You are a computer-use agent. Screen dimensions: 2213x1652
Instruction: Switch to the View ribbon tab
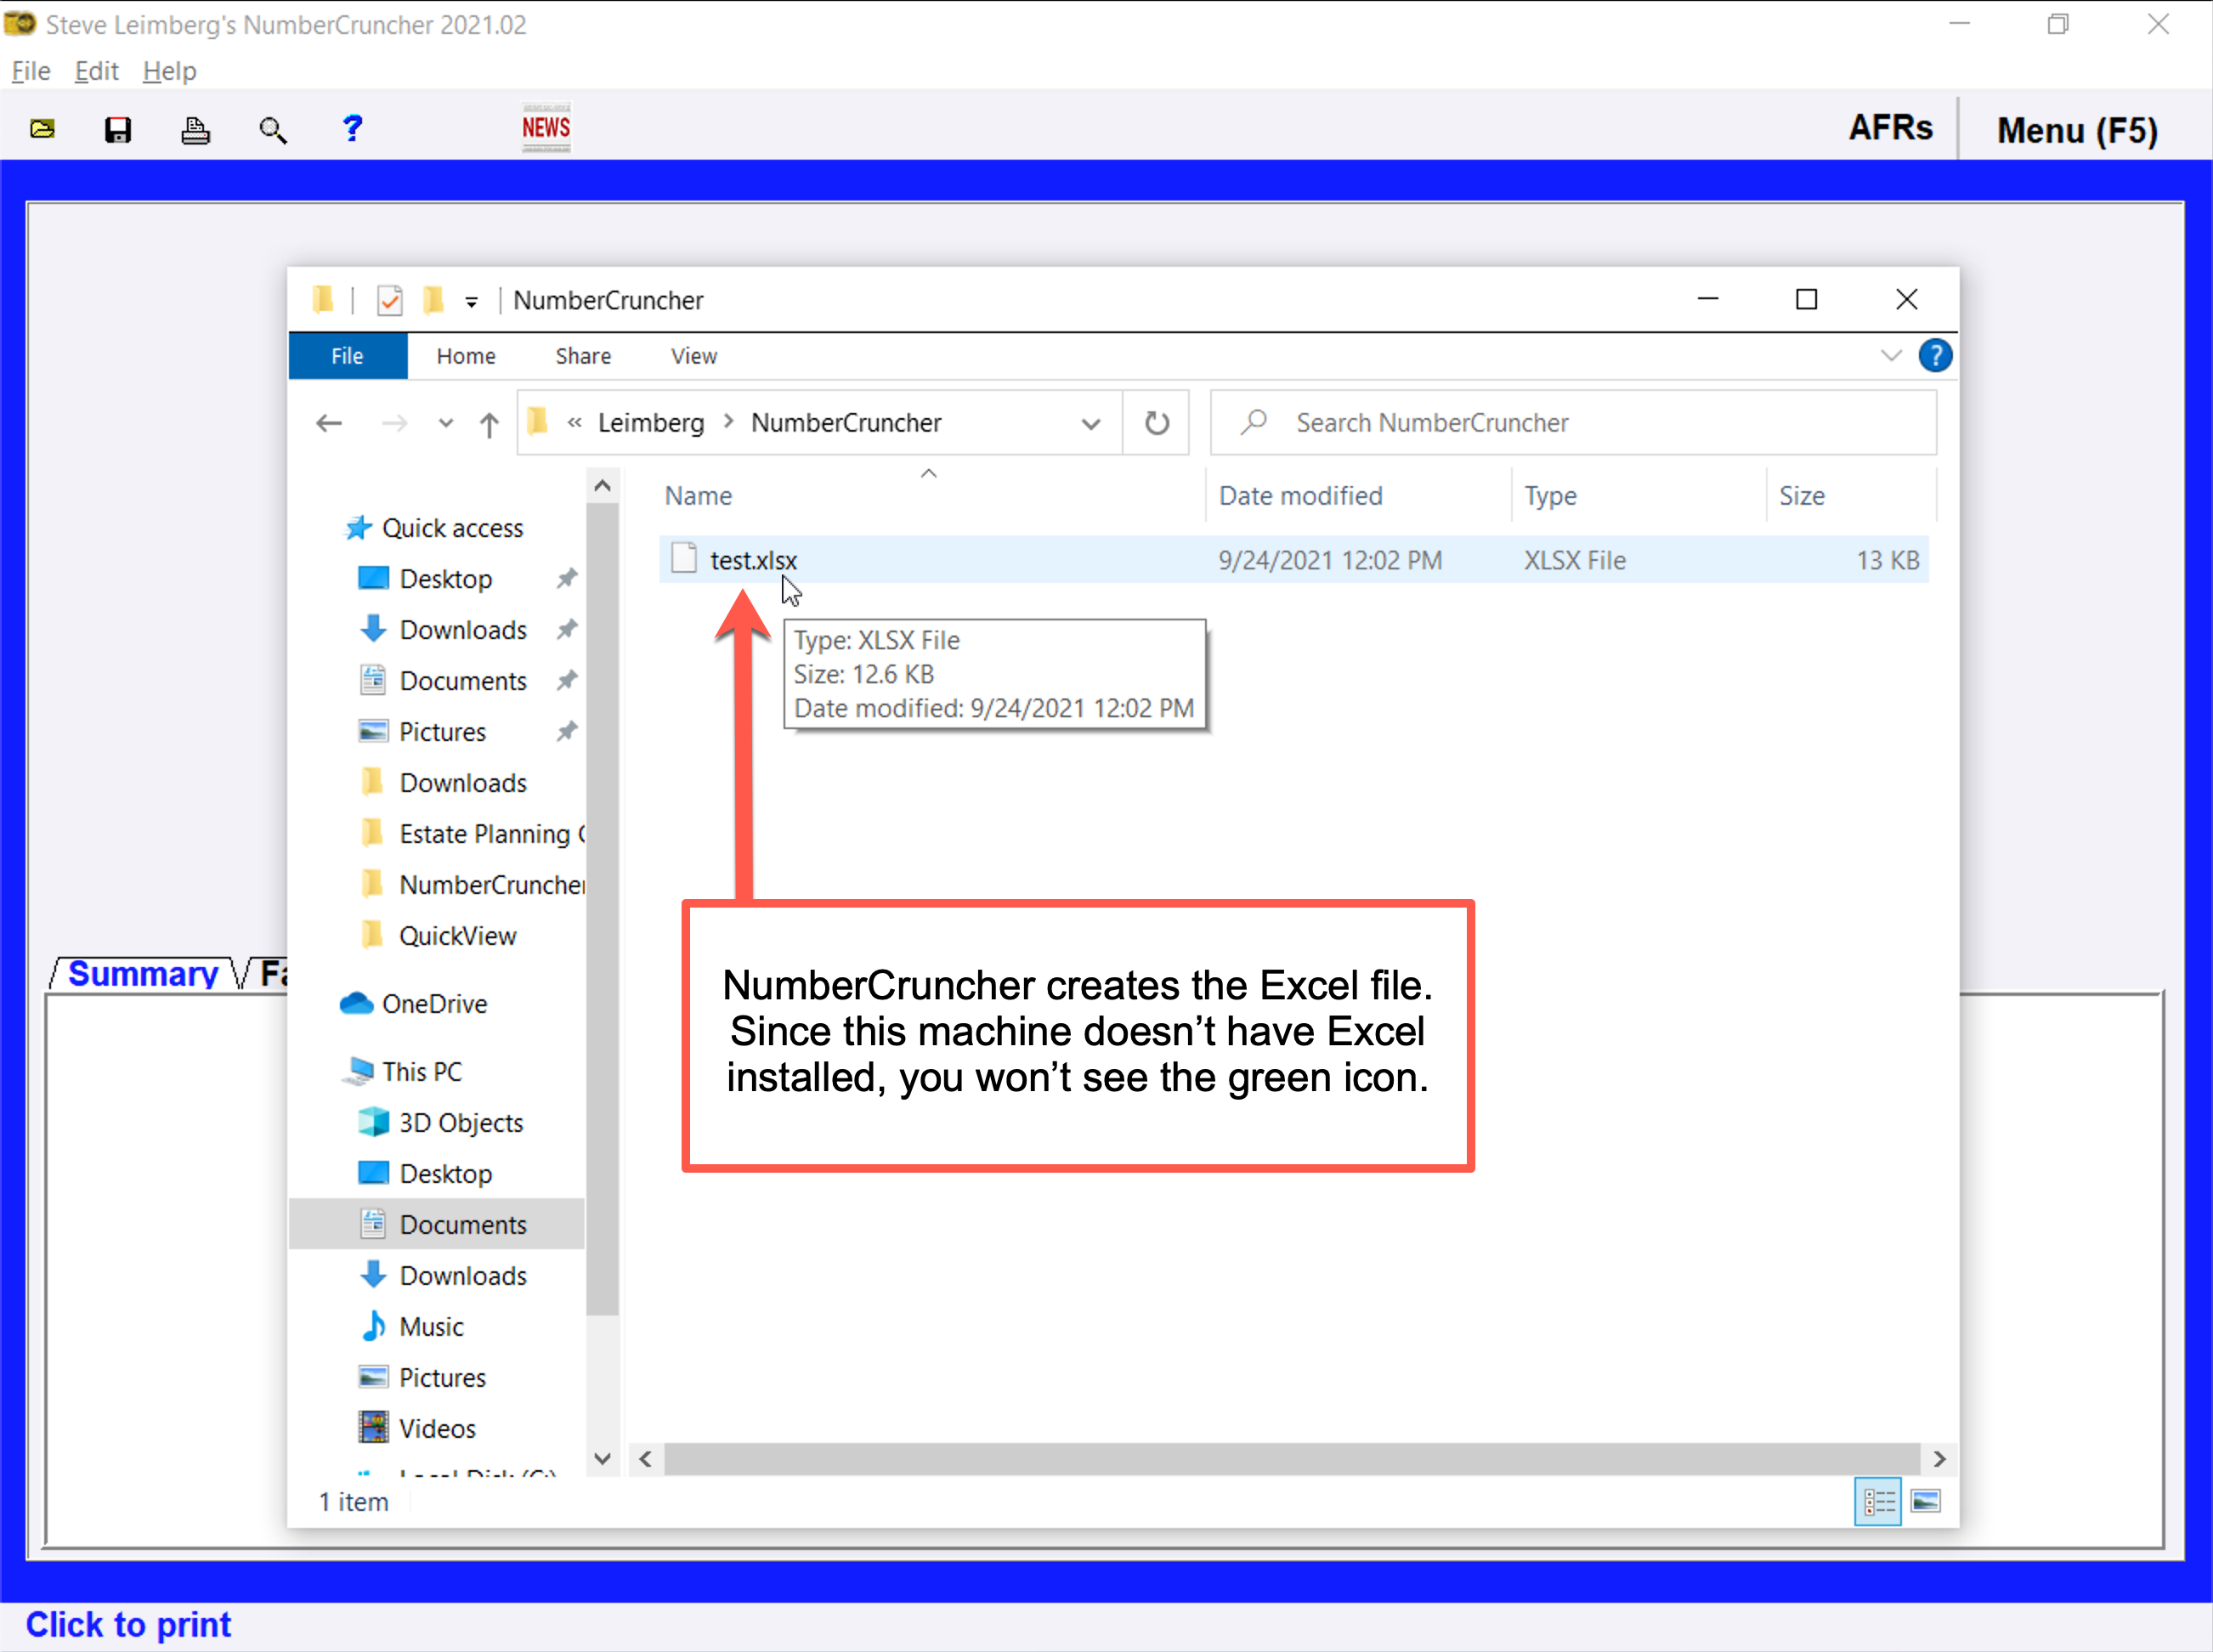click(x=693, y=356)
